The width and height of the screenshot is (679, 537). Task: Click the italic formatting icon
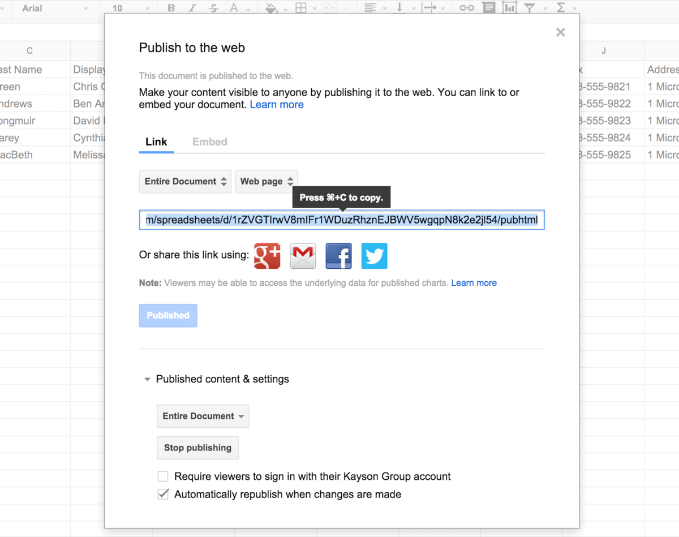pos(192,8)
